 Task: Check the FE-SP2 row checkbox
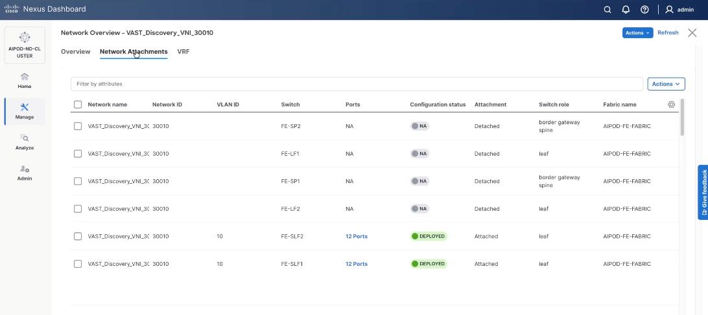tap(78, 126)
